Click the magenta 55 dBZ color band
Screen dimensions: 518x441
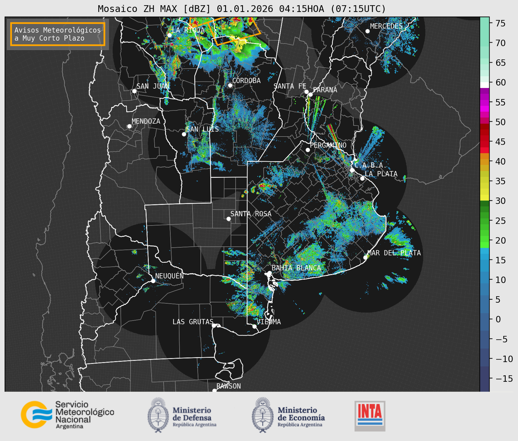coord(484,103)
